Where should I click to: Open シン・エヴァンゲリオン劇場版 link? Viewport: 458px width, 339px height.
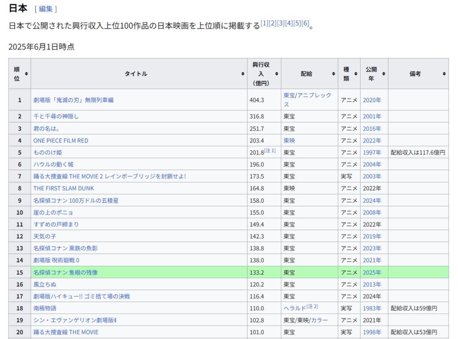pyautogui.click(x=75, y=320)
